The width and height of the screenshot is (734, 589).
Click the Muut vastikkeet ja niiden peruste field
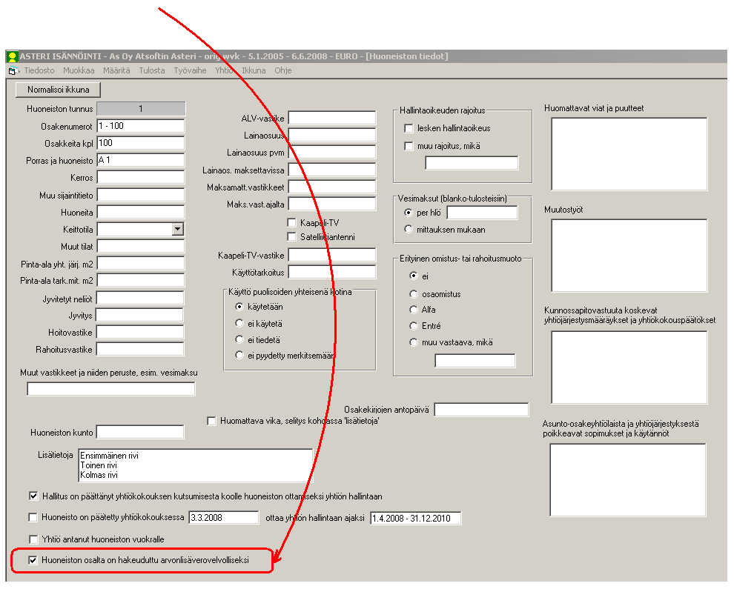point(111,389)
